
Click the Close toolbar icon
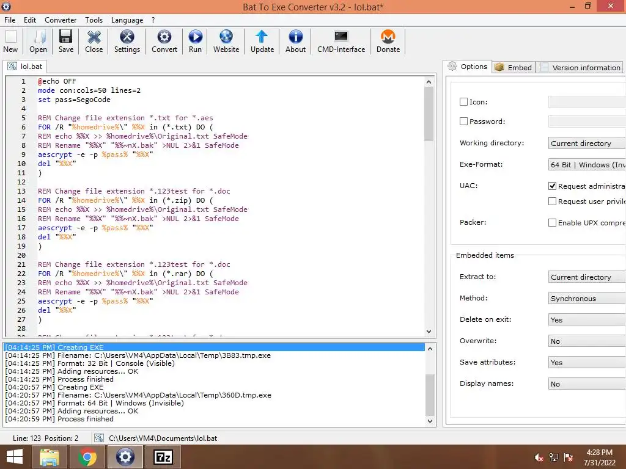[94, 41]
